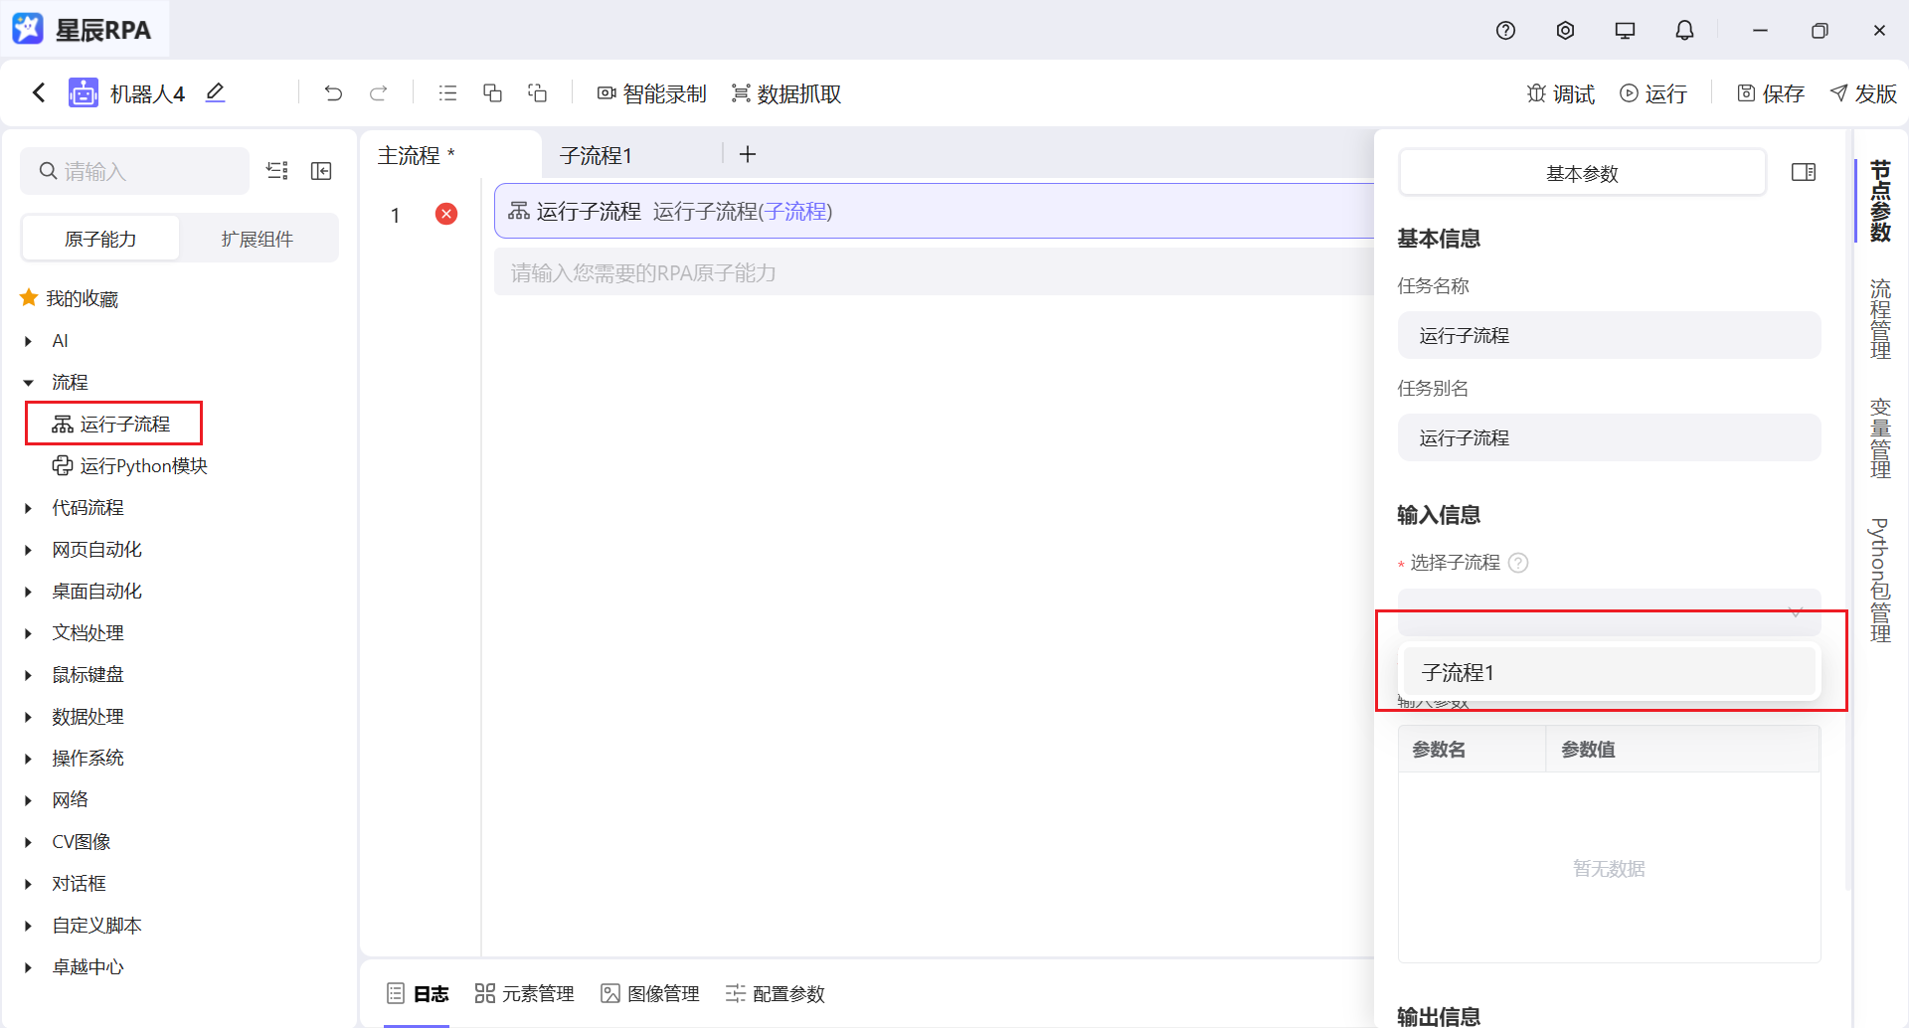Open 数据抓取 data scraping tool
1909x1028 pixels.
(786, 92)
